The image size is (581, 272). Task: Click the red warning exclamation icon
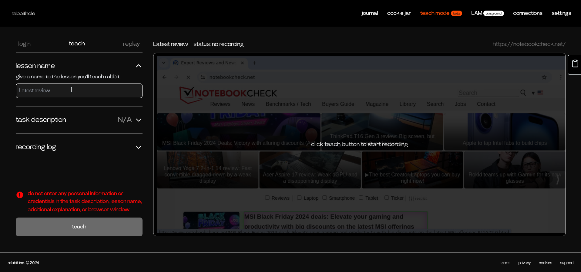20,195
